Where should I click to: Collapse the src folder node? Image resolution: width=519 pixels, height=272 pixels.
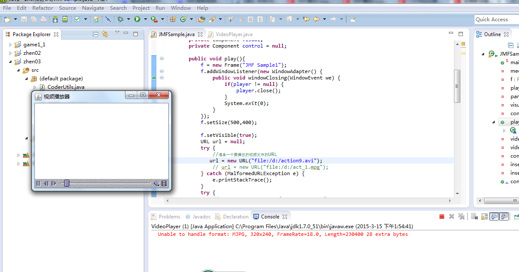click(x=19, y=70)
